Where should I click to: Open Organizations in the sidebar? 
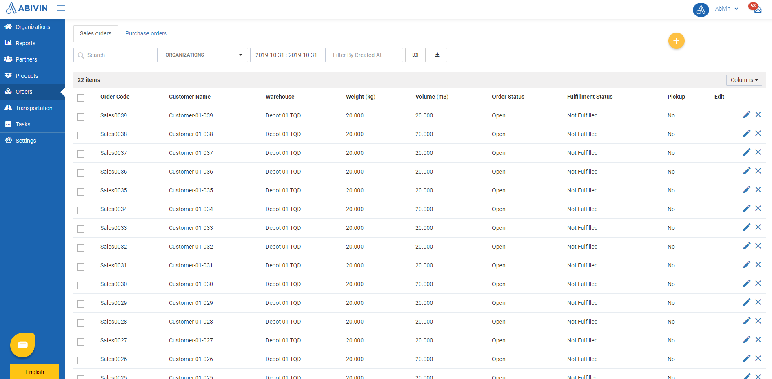[33, 27]
